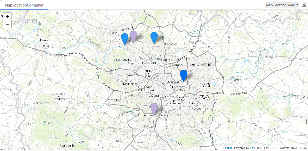Zoom in on the map

(7, 17)
